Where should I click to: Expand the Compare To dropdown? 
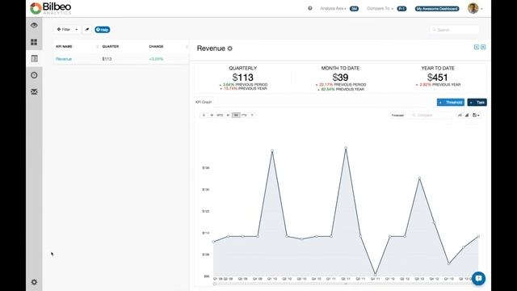click(380, 9)
